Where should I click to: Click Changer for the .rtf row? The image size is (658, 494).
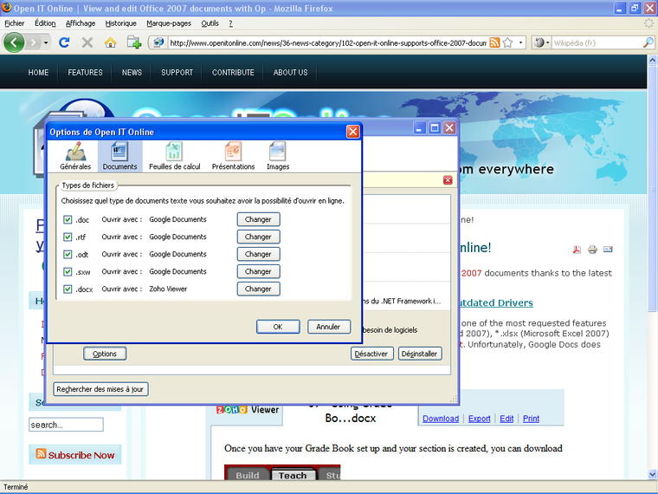[x=258, y=237]
